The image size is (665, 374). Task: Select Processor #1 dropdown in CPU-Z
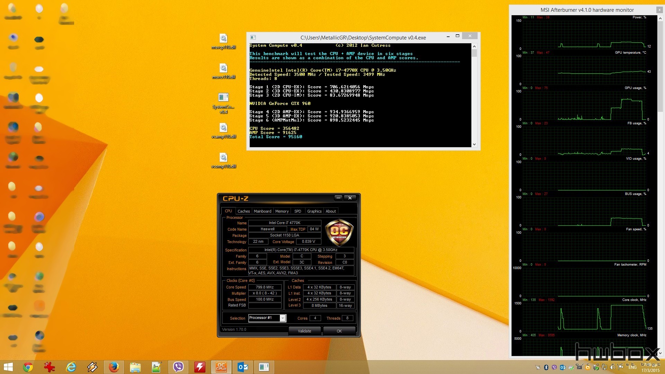(266, 318)
